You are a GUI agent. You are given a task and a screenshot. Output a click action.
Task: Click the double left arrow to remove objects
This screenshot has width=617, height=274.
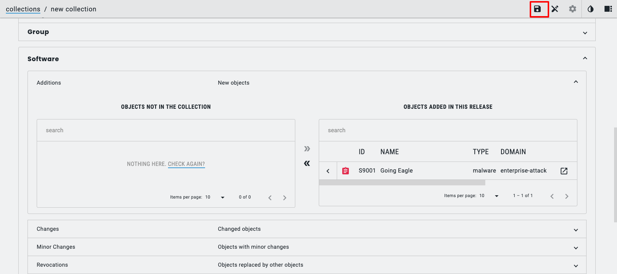307,163
